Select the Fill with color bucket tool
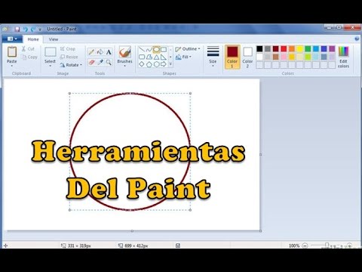The image size is (362, 272). coord(100,52)
